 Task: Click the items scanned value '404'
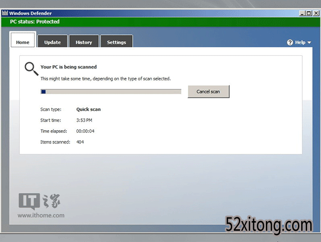point(80,142)
